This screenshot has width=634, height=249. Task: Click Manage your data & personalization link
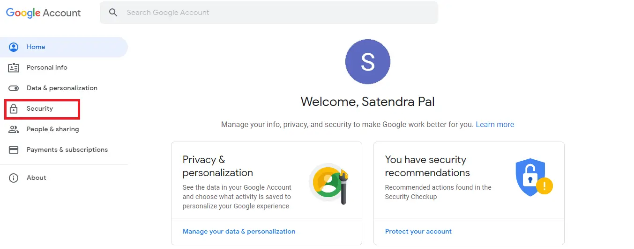pos(239,231)
